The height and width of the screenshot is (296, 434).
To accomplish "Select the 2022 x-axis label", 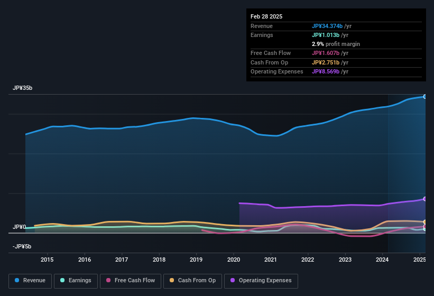I will click(x=308, y=260).
